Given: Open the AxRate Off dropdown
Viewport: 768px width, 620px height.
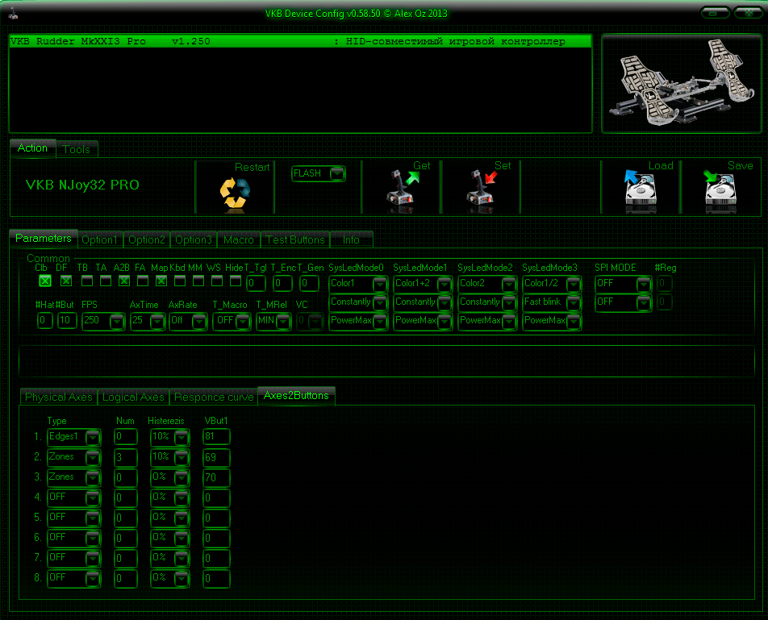Looking at the screenshot, I should 188,321.
